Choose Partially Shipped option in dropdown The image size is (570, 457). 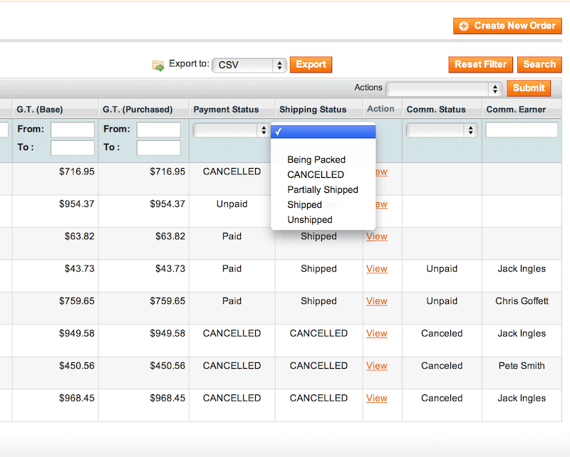[323, 189]
